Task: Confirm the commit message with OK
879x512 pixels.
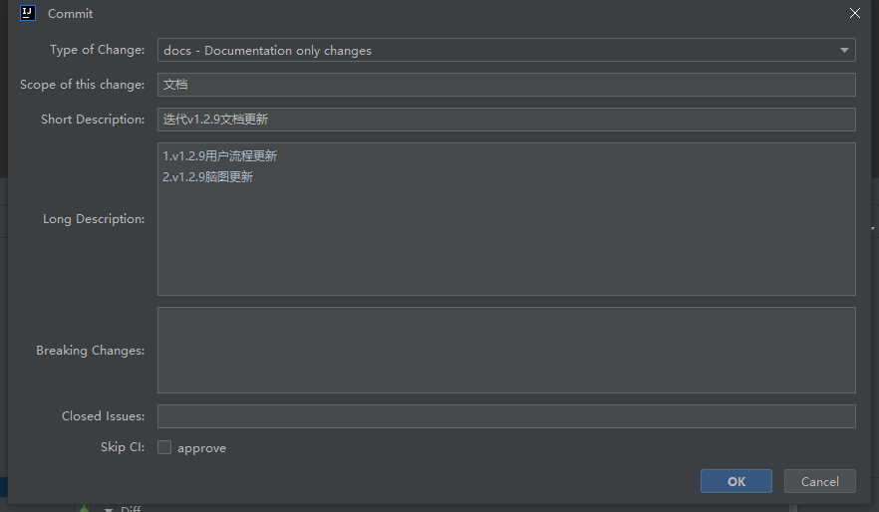Action: pyautogui.click(x=736, y=481)
